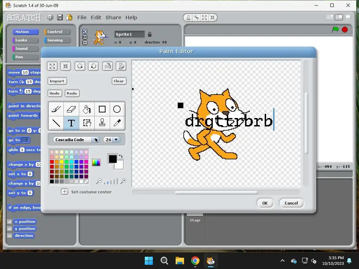
Task: Open the rainbow color spectrum picker
Action: [96, 163]
